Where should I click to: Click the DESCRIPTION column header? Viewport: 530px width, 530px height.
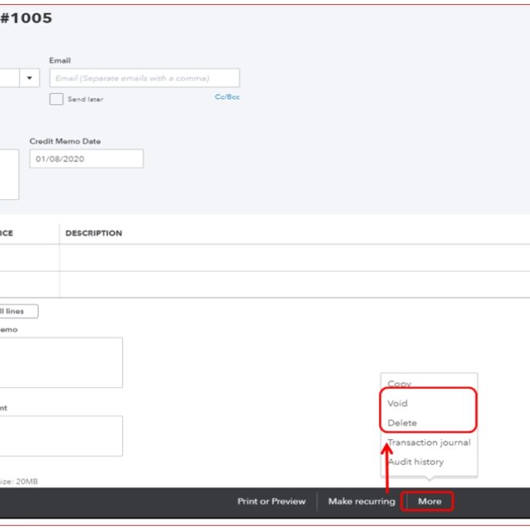coord(94,234)
